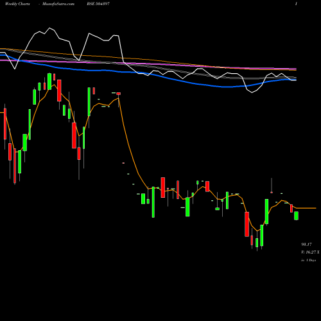The width and height of the screenshot is (321, 321).
Task: Click the 93.17 price value
Action: coord(306,245)
